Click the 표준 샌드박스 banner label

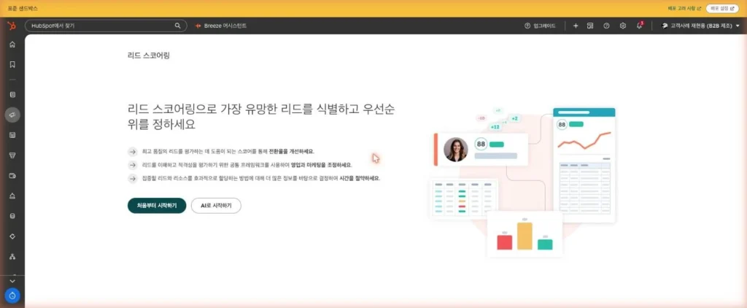tap(23, 9)
